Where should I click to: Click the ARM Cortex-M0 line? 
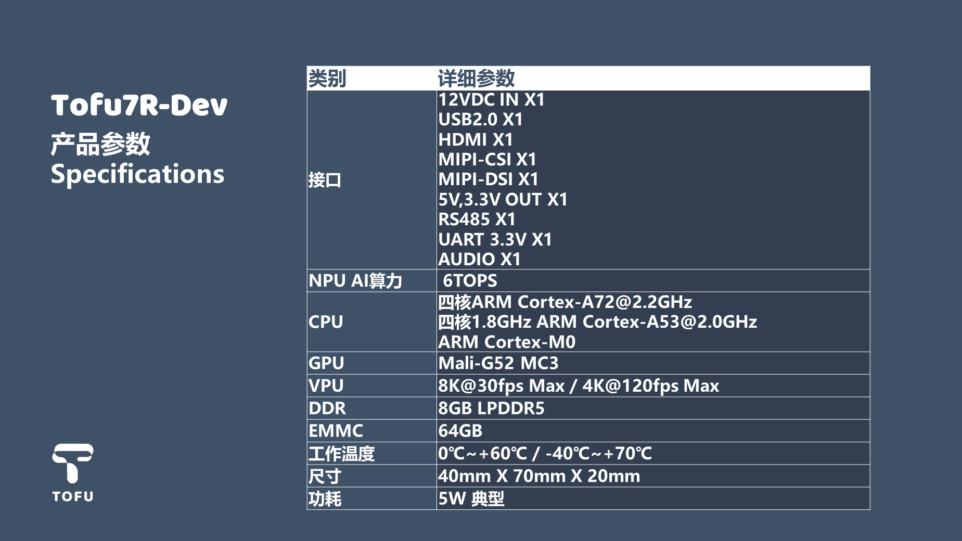pyautogui.click(x=507, y=342)
